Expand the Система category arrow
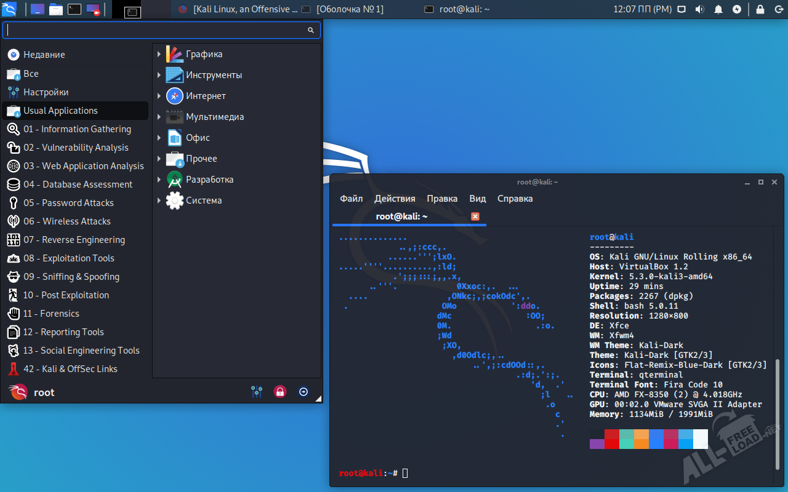 [x=159, y=201]
